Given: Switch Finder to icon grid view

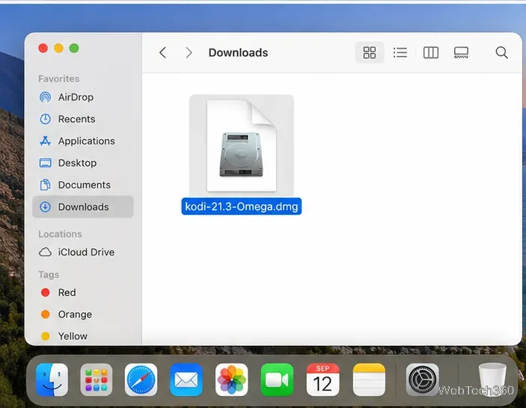Looking at the screenshot, I should pyautogui.click(x=370, y=52).
